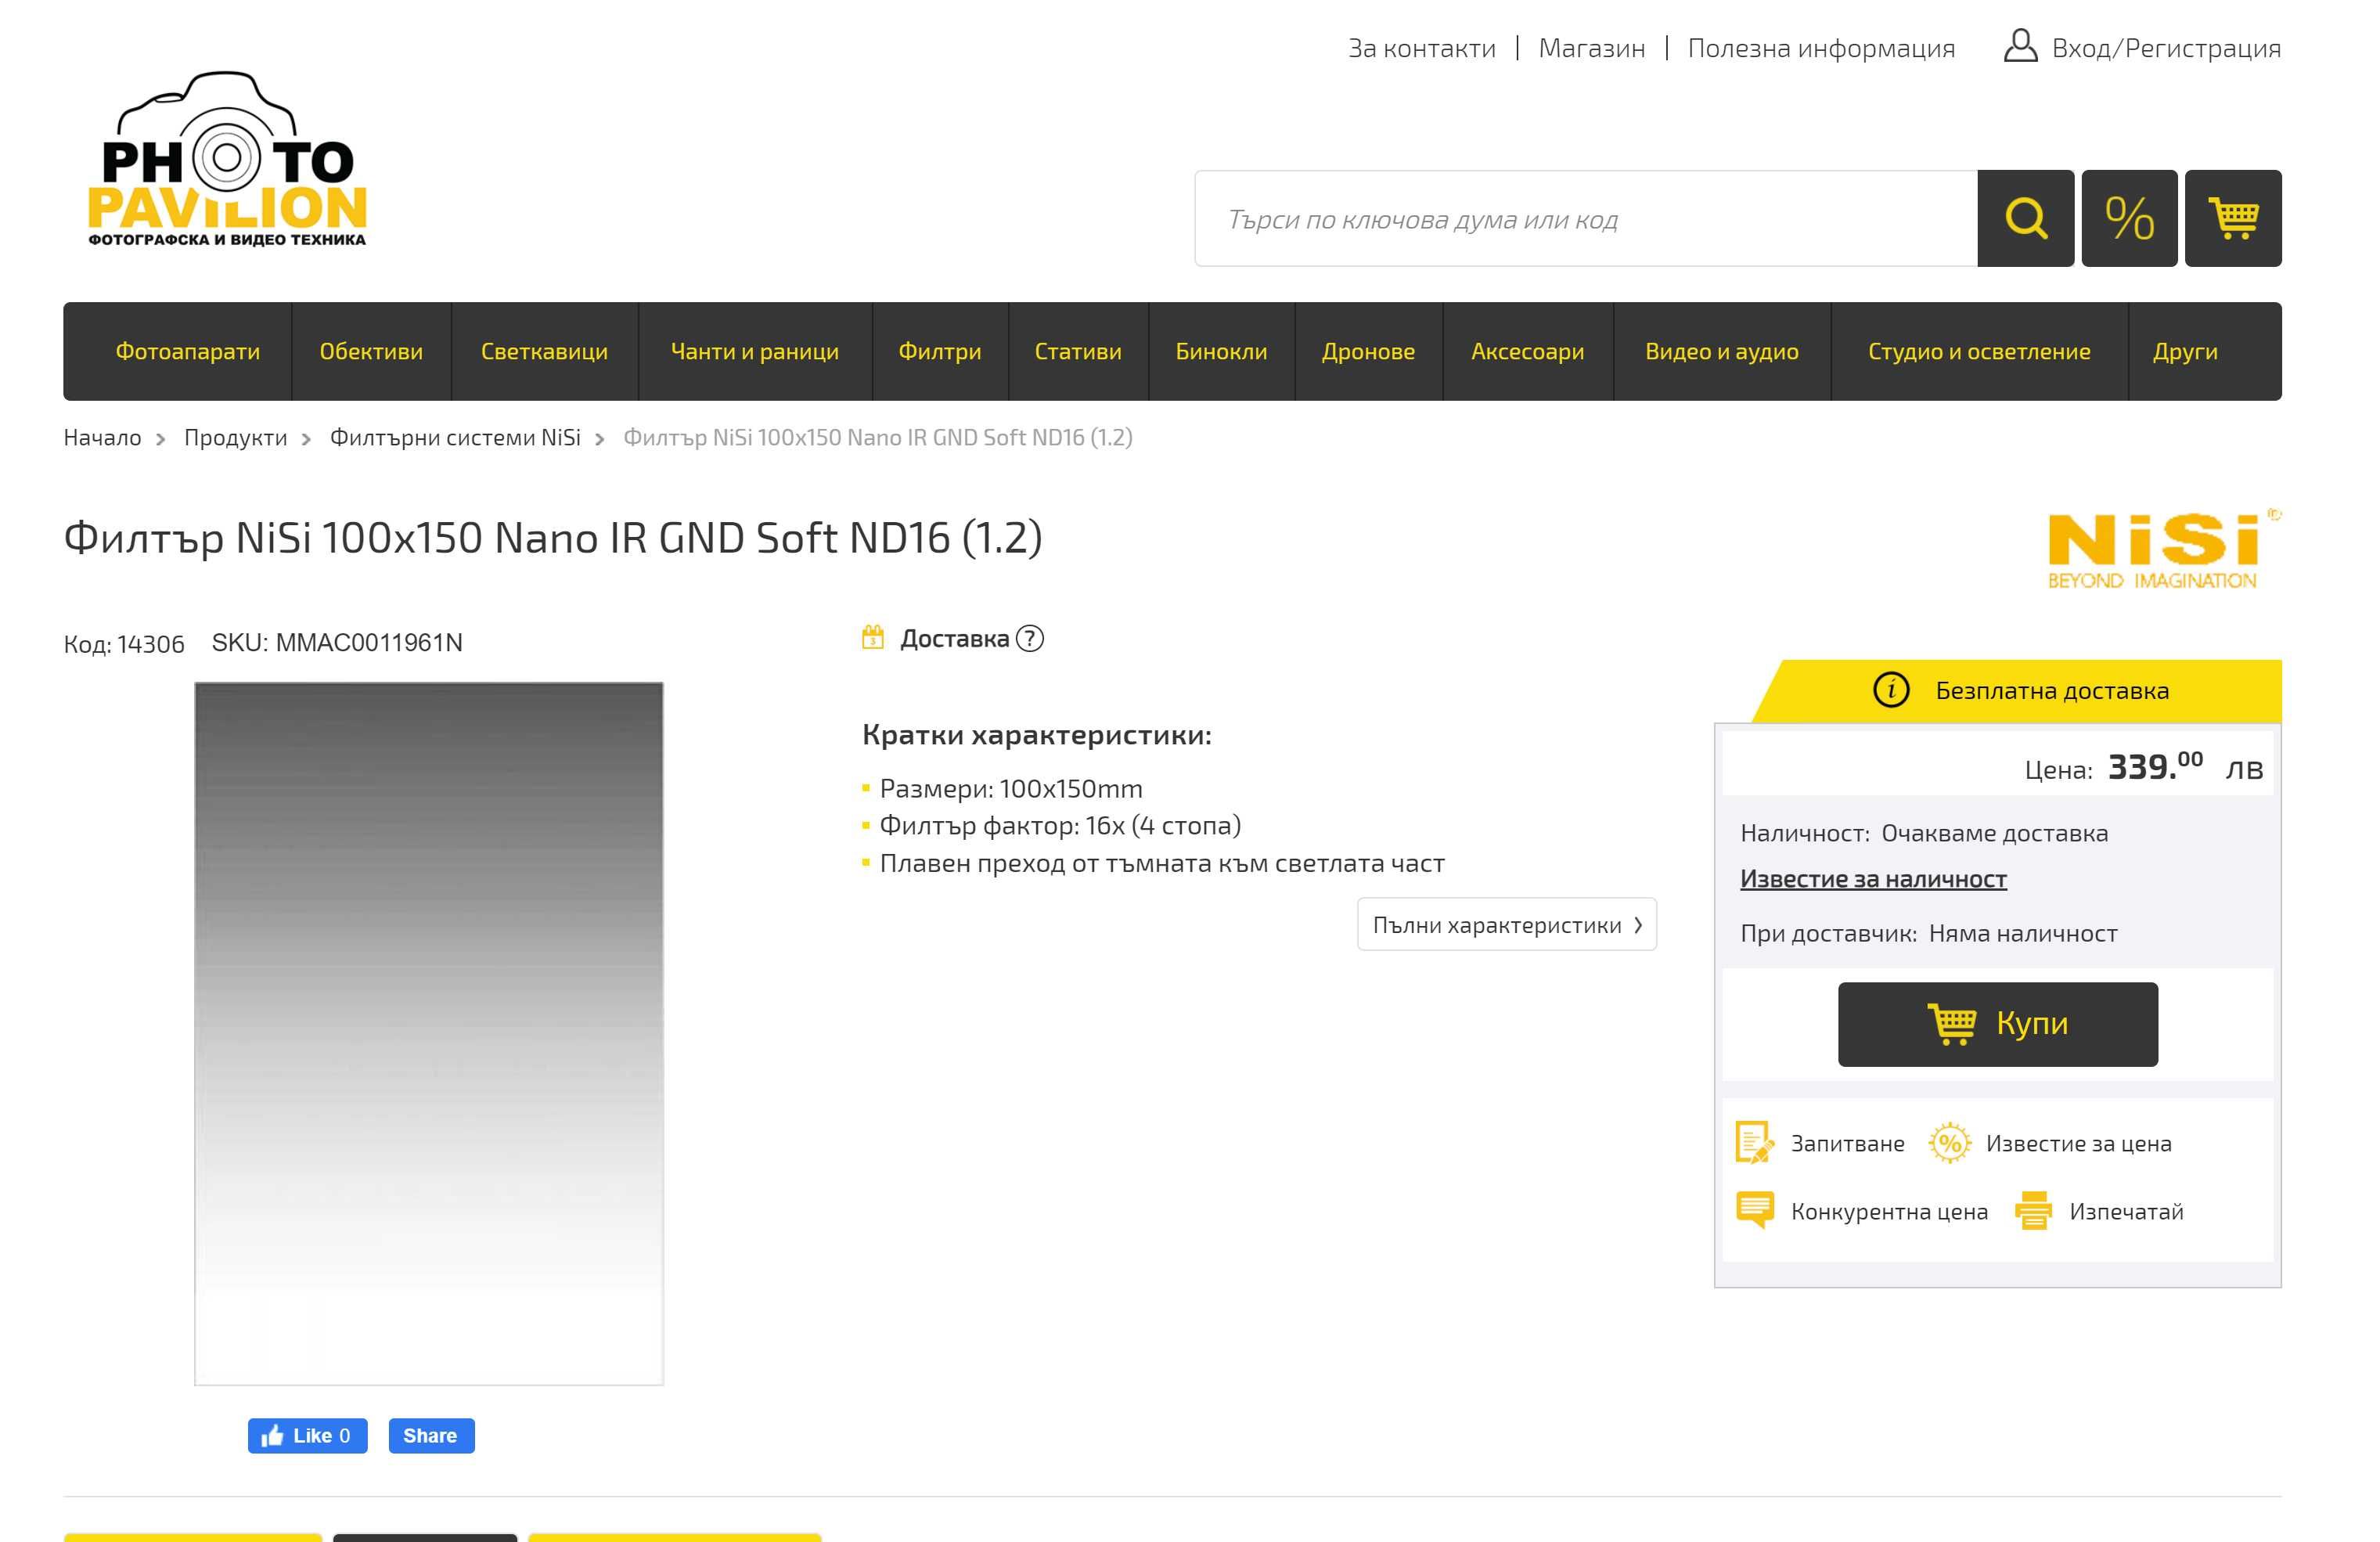Click the Безплатна доставка banner text

tap(2052, 690)
